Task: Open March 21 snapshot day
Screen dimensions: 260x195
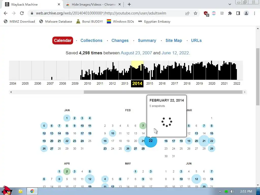Action: [204, 141]
